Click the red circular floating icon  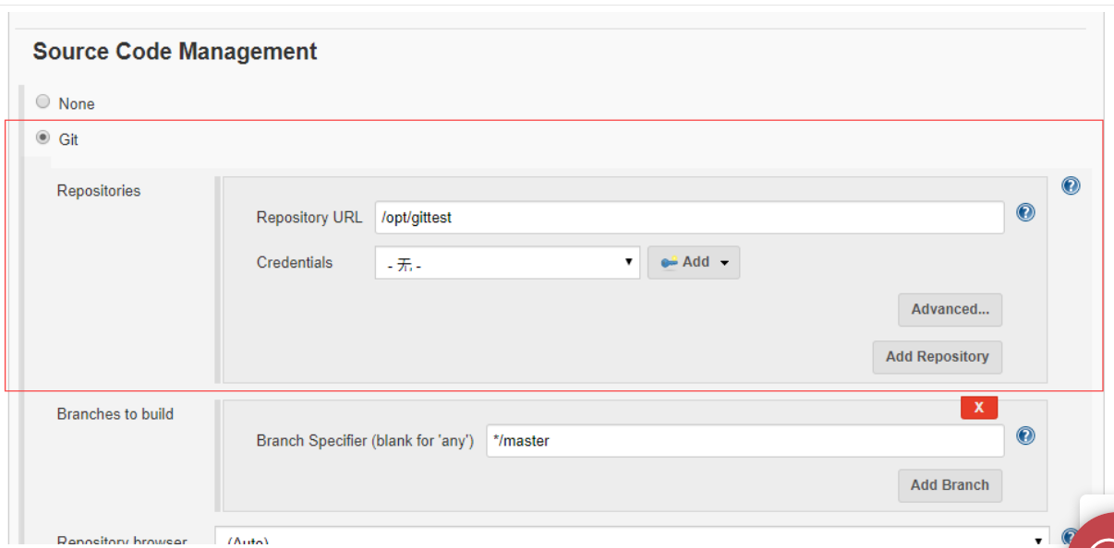point(1096,535)
